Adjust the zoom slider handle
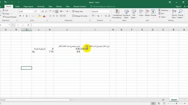This screenshot has width=188, height=105. [177, 103]
